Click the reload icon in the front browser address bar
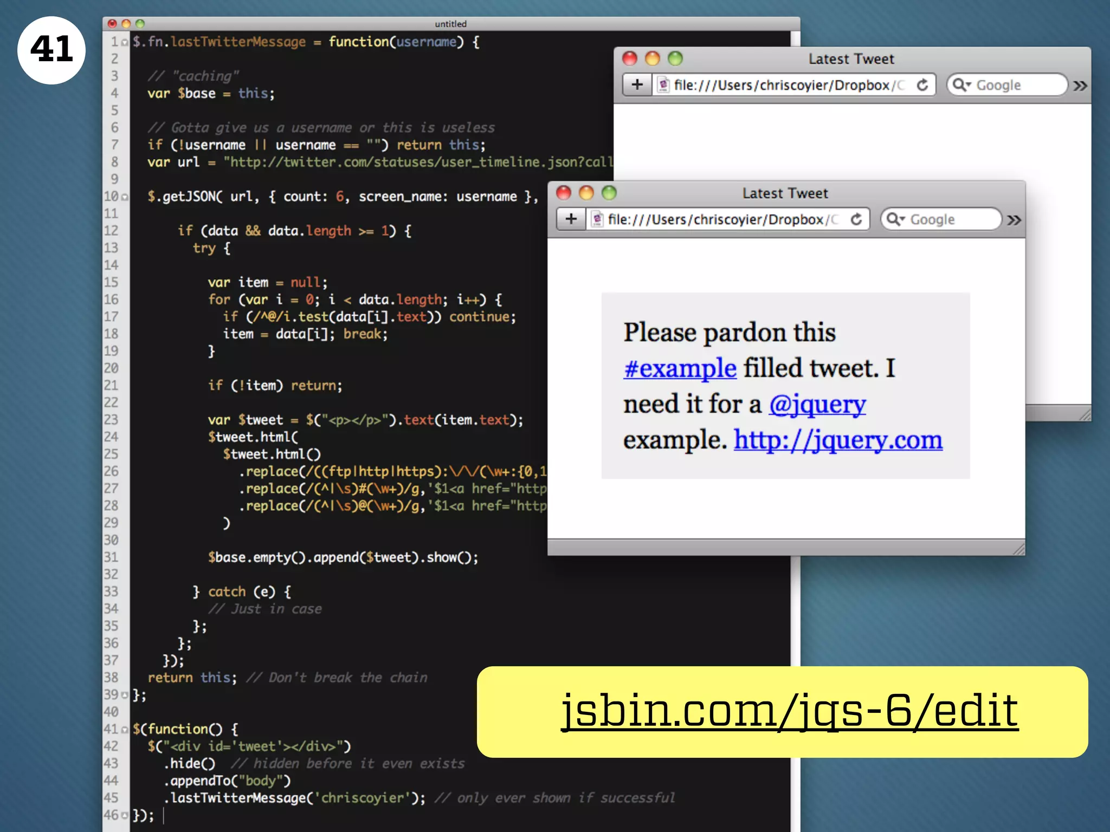This screenshot has width=1110, height=832. (856, 219)
